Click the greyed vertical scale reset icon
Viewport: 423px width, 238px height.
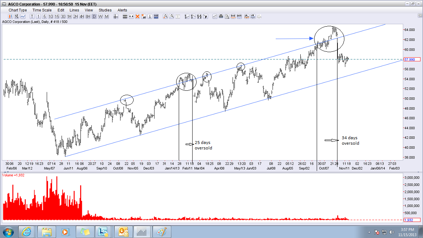point(178,16)
